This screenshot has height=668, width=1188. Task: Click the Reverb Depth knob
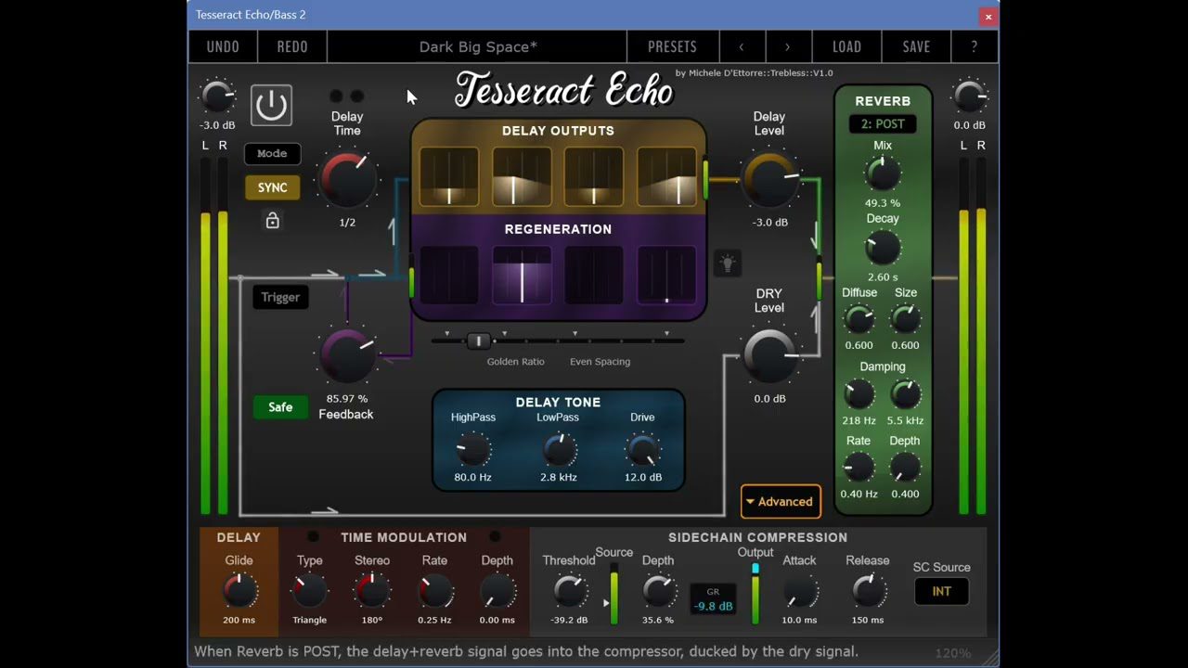coord(905,468)
